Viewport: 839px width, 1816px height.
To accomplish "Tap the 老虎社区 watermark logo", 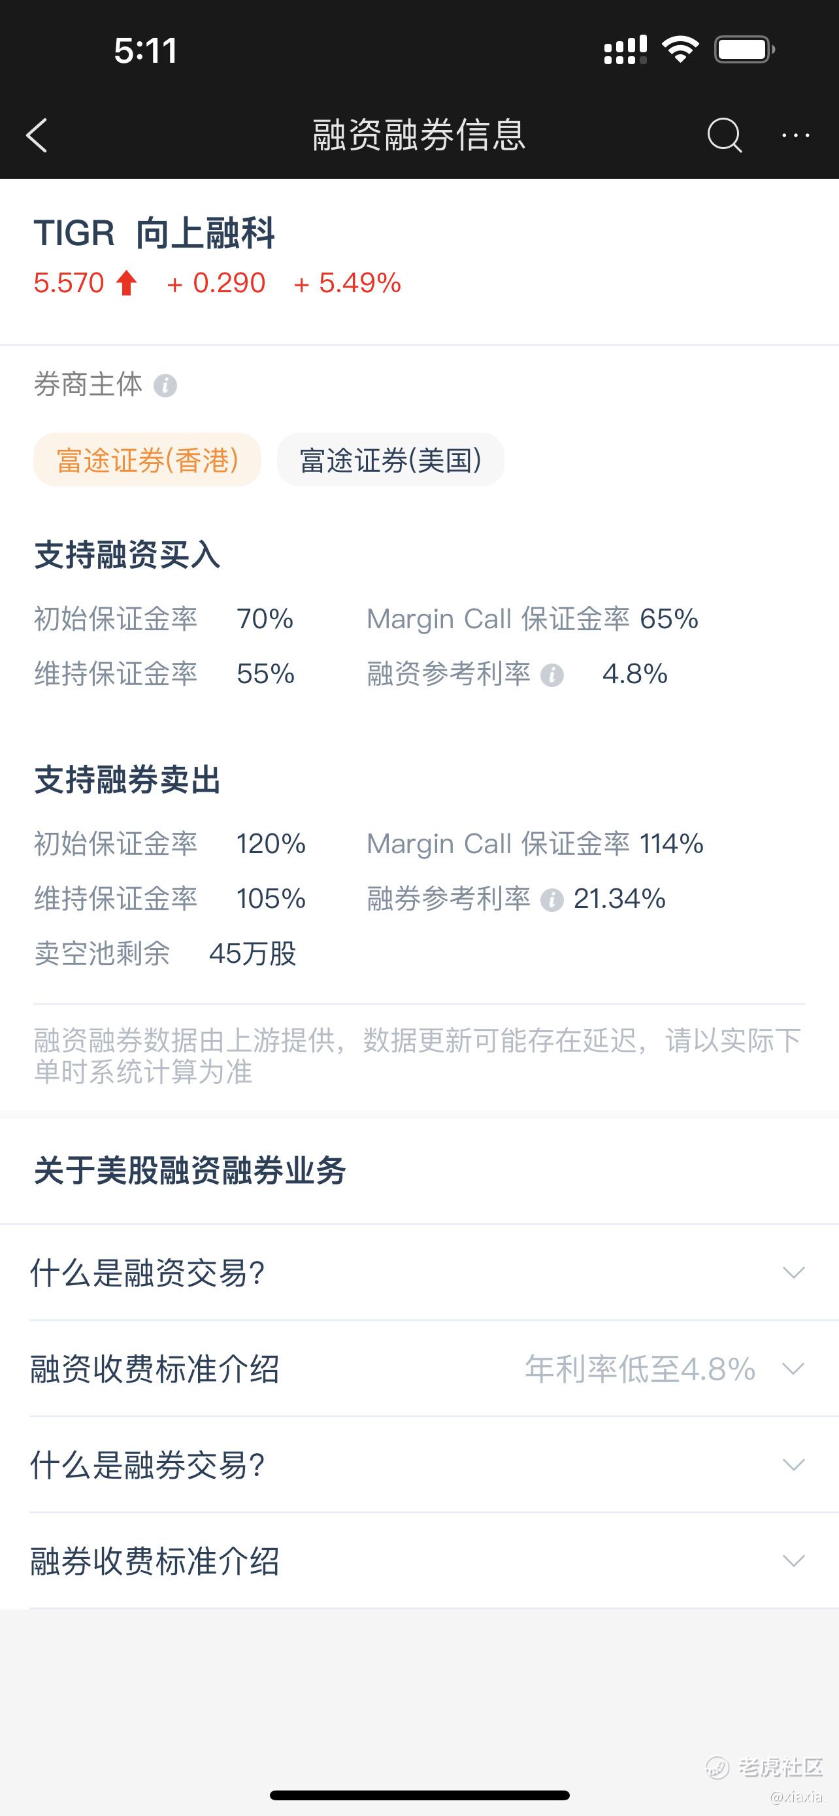I will 765,1768.
